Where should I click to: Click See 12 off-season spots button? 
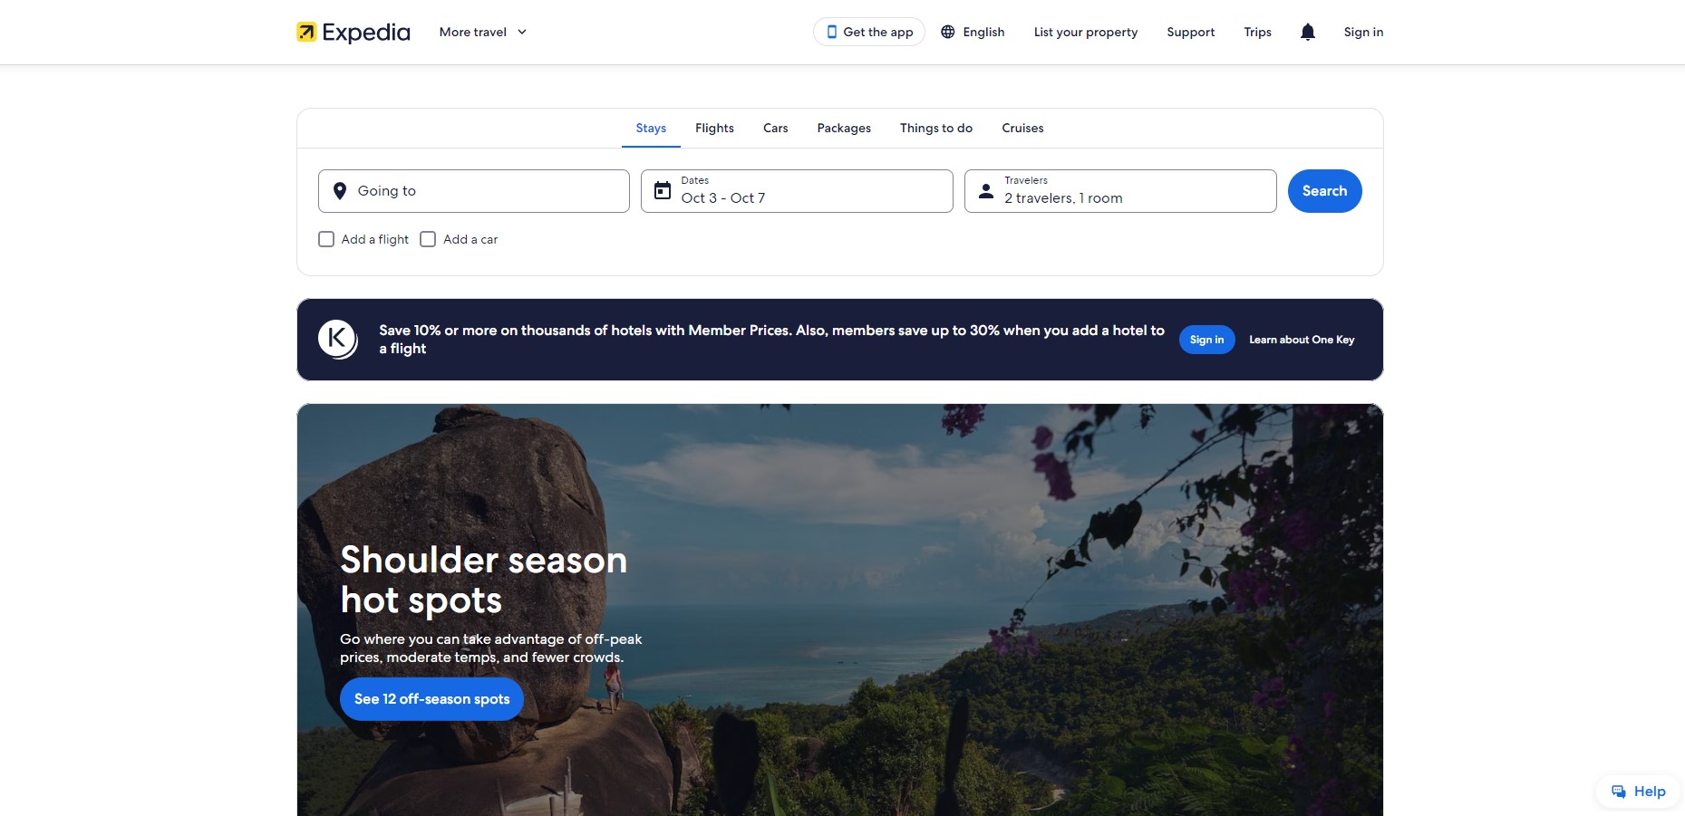tap(431, 699)
